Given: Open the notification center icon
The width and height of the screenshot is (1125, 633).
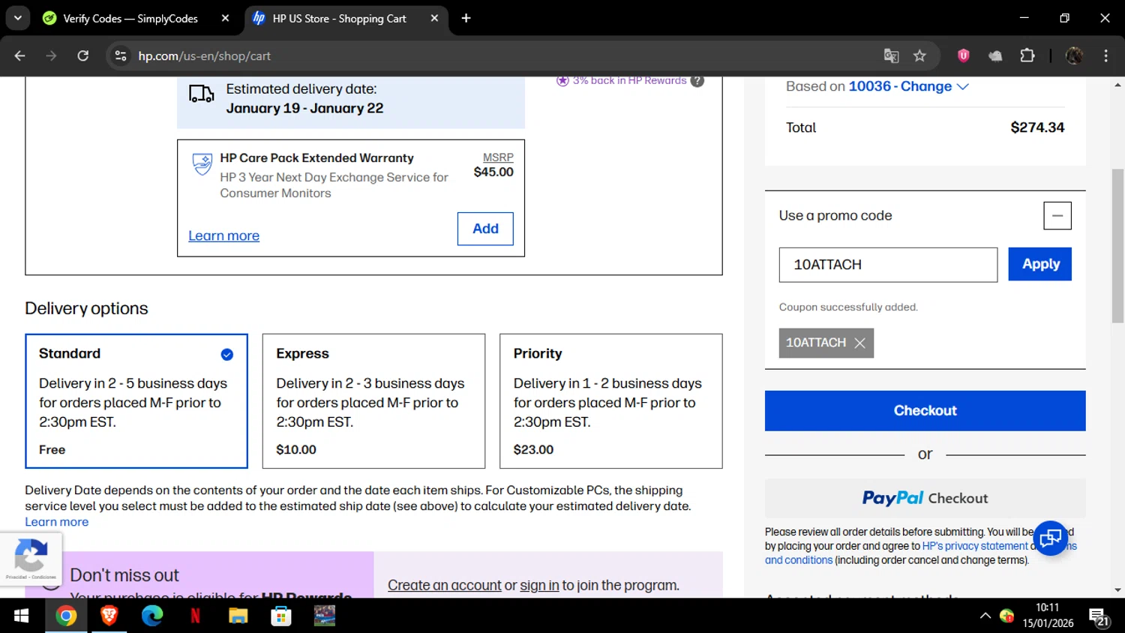Looking at the screenshot, I should (x=1099, y=617).
